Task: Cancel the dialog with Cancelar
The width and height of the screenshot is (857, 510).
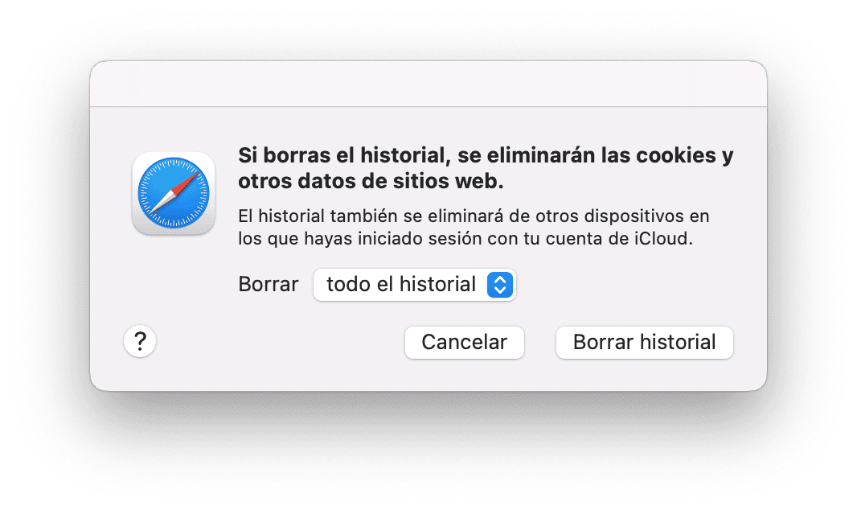Action: point(464,342)
